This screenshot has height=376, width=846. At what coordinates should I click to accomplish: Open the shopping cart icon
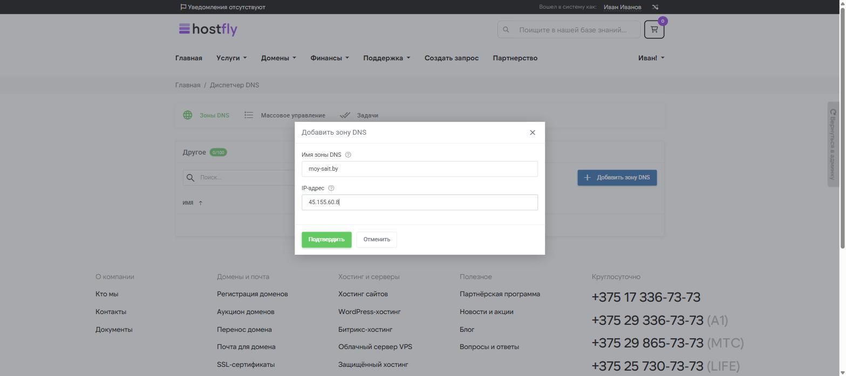pyautogui.click(x=654, y=30)
